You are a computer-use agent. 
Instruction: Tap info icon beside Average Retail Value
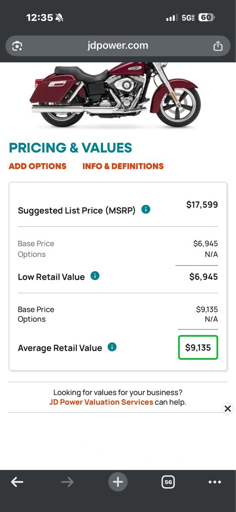click(x=112, y=347)
